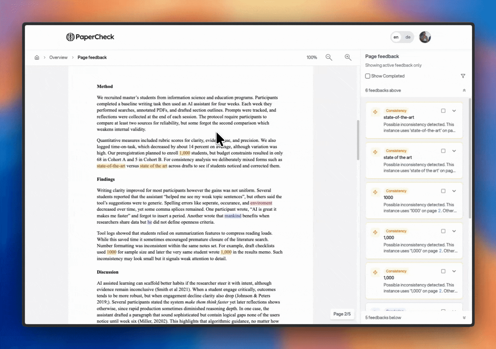Click the 'Findings' section heading

106,179
